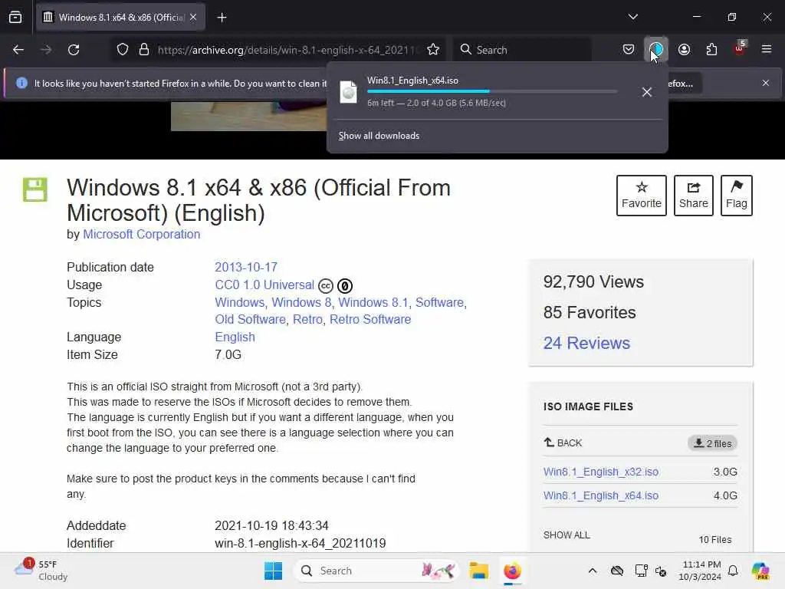Expand the list all tabs chevron
The height and width of the screenshot is (589, 785).
point(632,17)
